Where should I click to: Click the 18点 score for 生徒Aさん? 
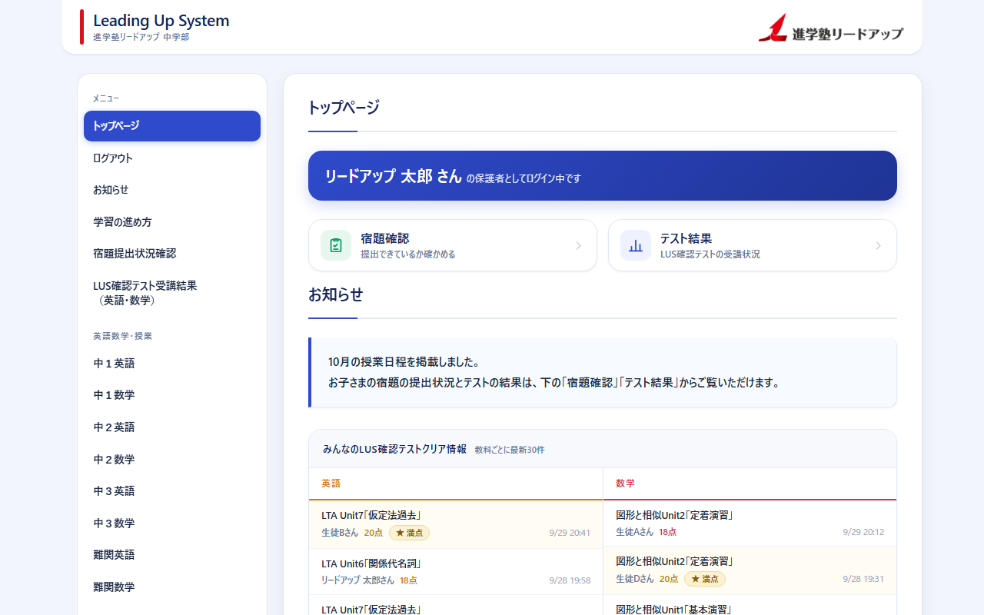[x=667, y=532]
